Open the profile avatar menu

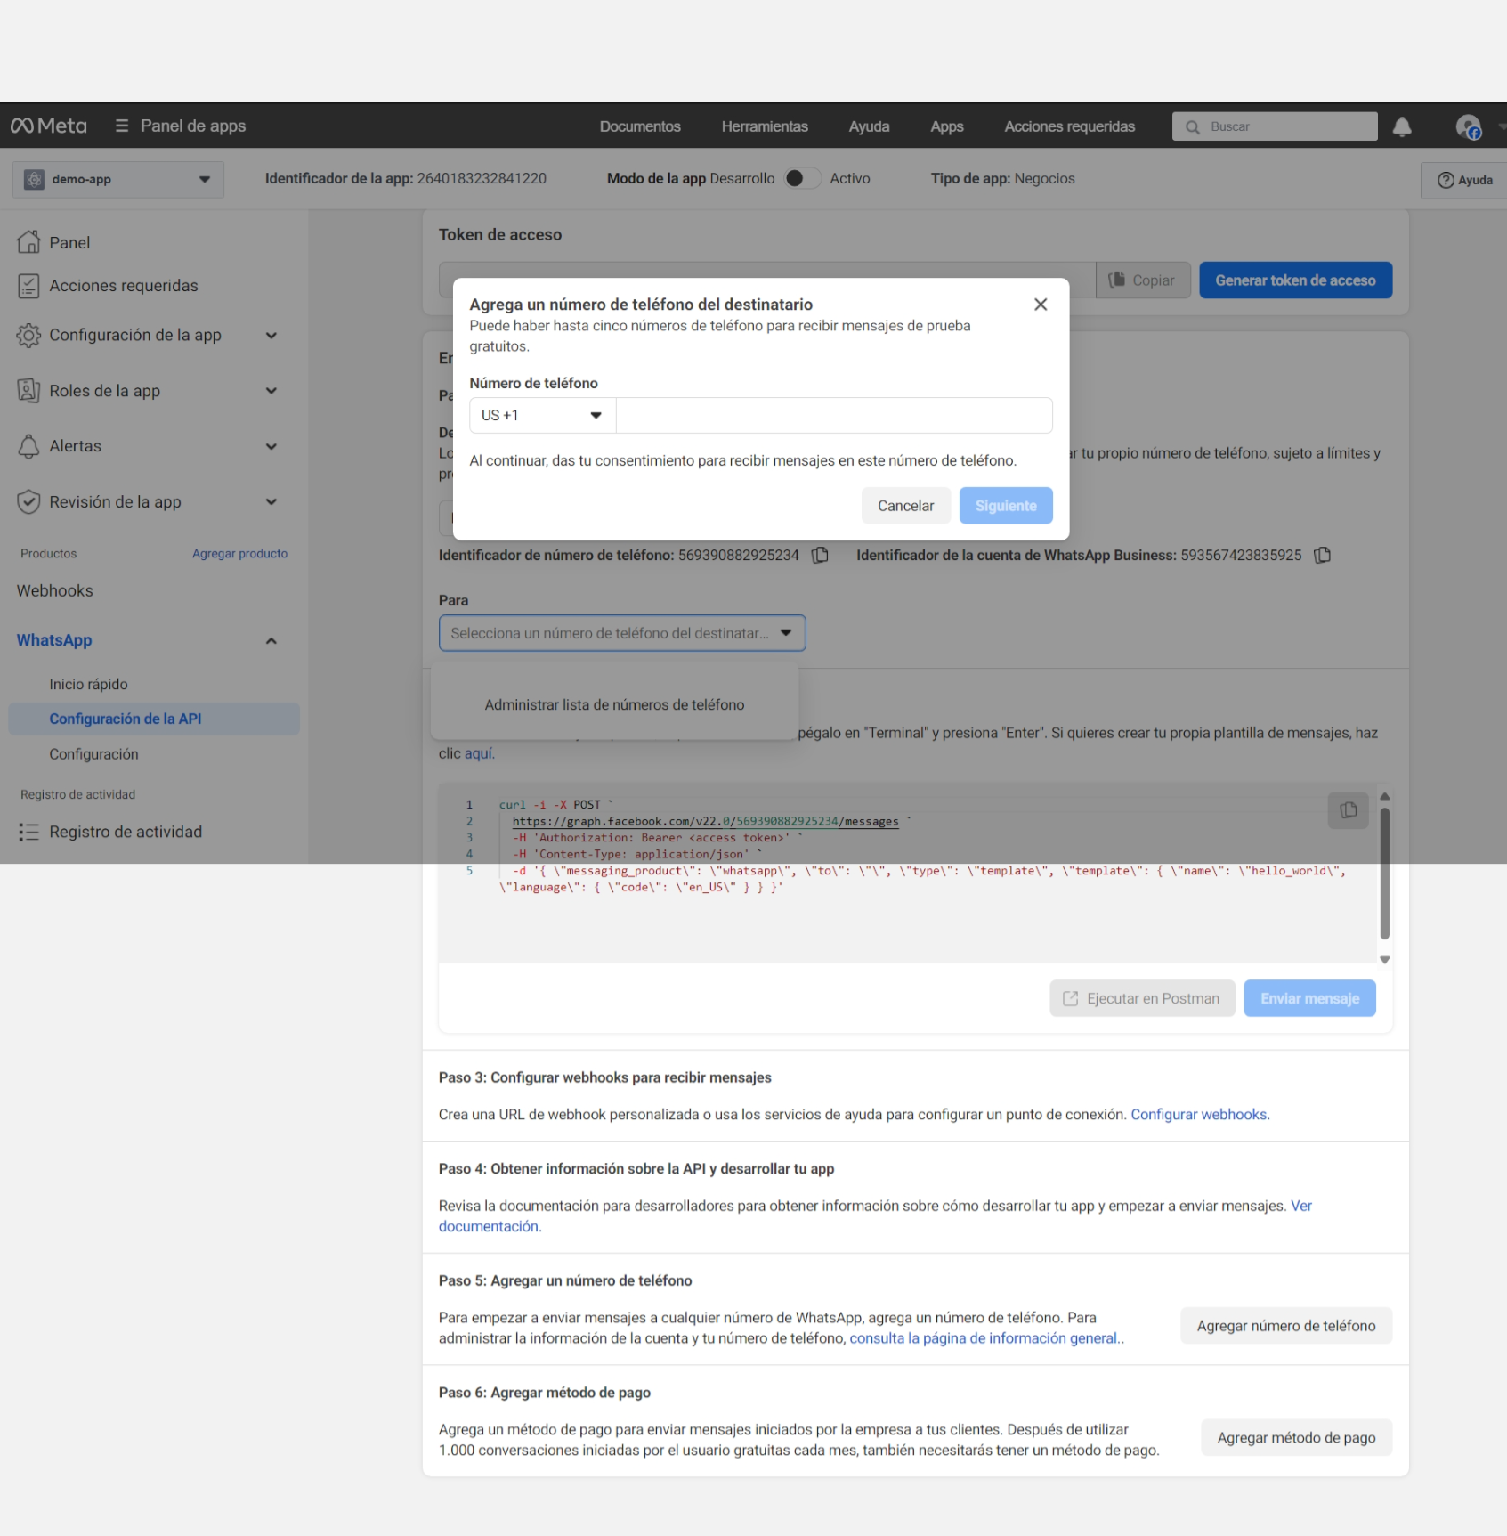point(1467,127)
